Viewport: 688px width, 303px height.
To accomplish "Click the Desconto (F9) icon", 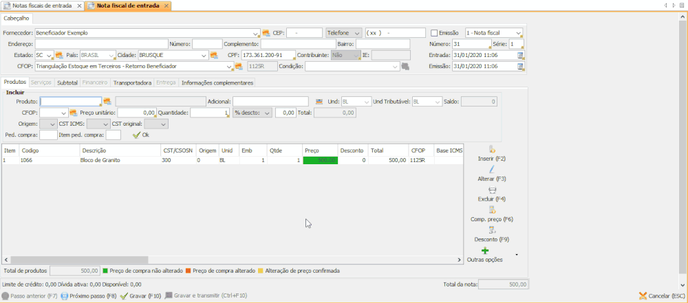I will click(491, 230).
